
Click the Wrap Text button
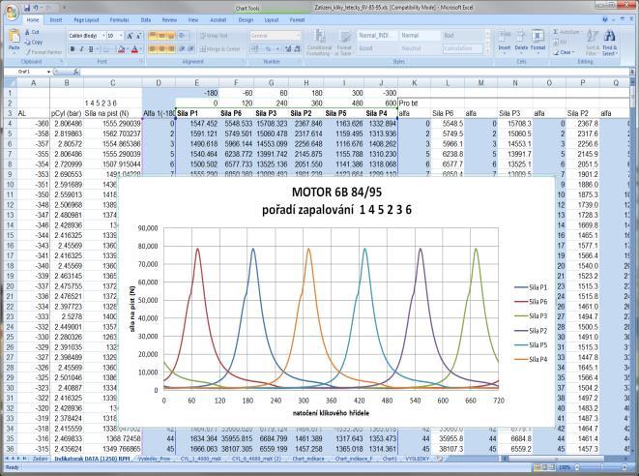click(214, 36)
